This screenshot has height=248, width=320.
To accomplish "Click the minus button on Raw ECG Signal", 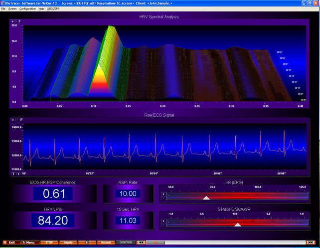I will 17,120.
